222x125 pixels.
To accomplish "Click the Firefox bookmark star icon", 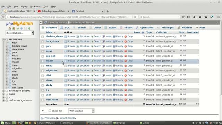I will 183,17.
